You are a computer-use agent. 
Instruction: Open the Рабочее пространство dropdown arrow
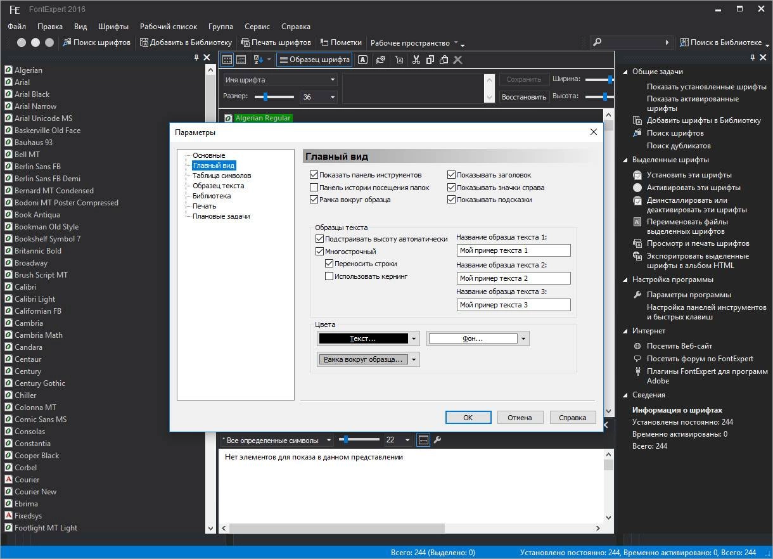coord(456,42)
